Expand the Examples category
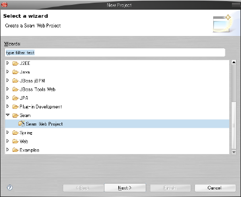Image resolution: width=241 pixels, height=197 pixels. tap(7, 150)
